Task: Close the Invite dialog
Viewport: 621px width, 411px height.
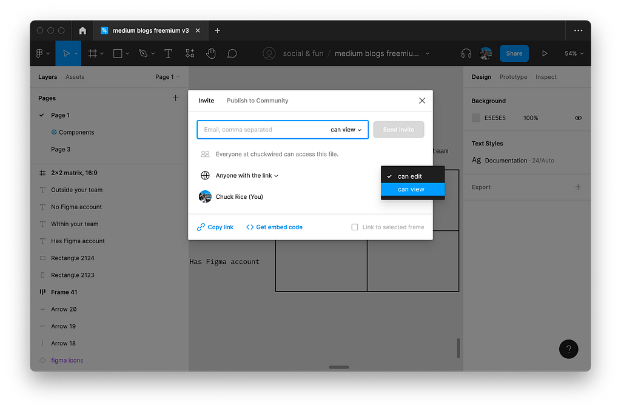Action: click(422, 101)
